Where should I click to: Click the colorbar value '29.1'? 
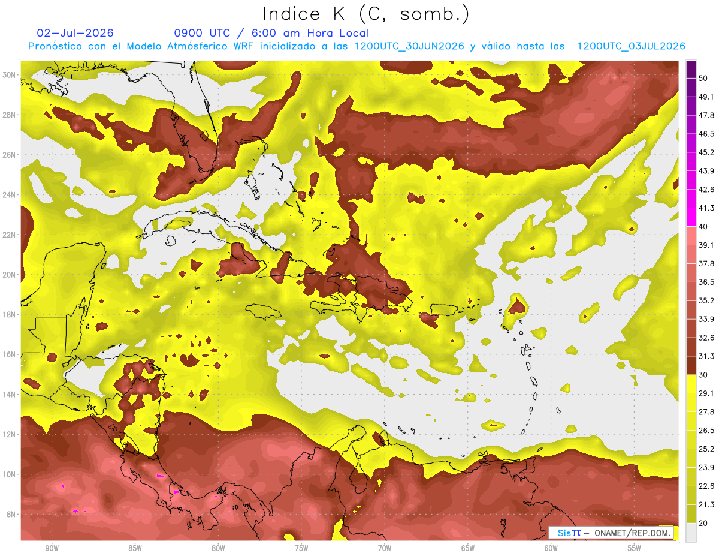[706, 393]
